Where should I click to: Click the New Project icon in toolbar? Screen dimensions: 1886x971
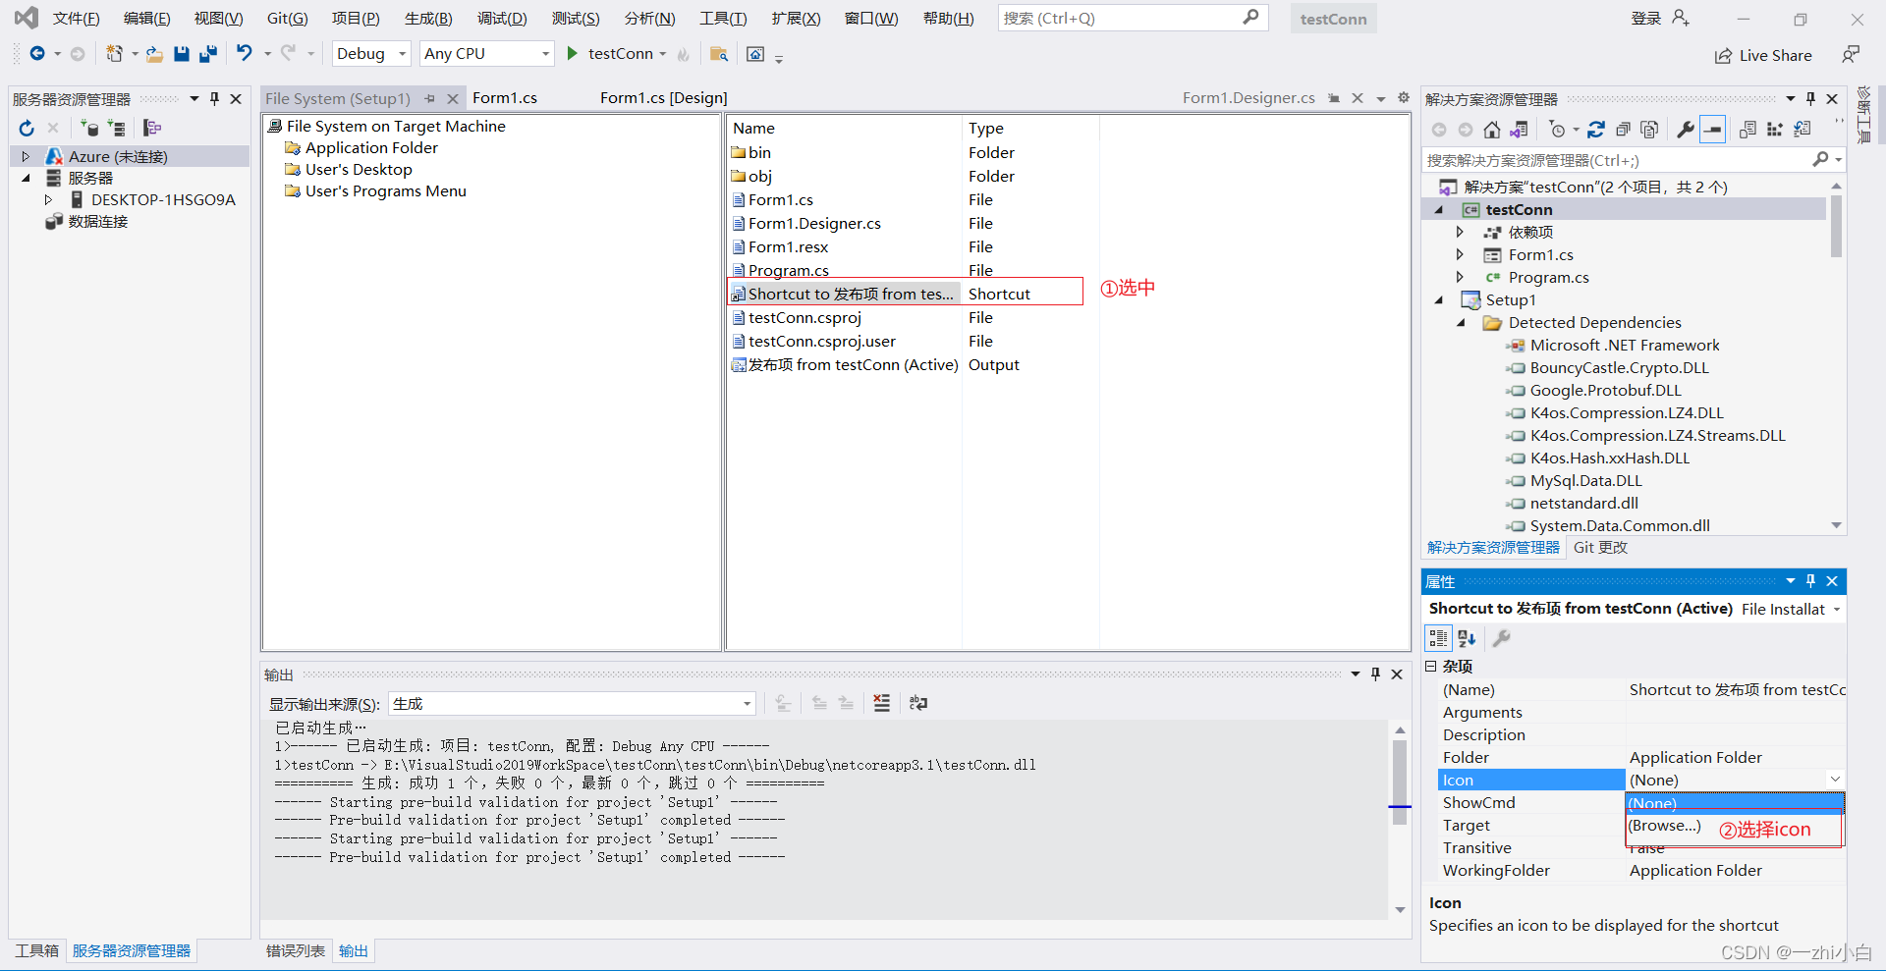(115, 54)
